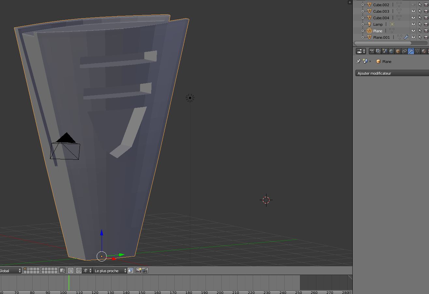
Task: Open the World properties tab
Action: (391, 51)
